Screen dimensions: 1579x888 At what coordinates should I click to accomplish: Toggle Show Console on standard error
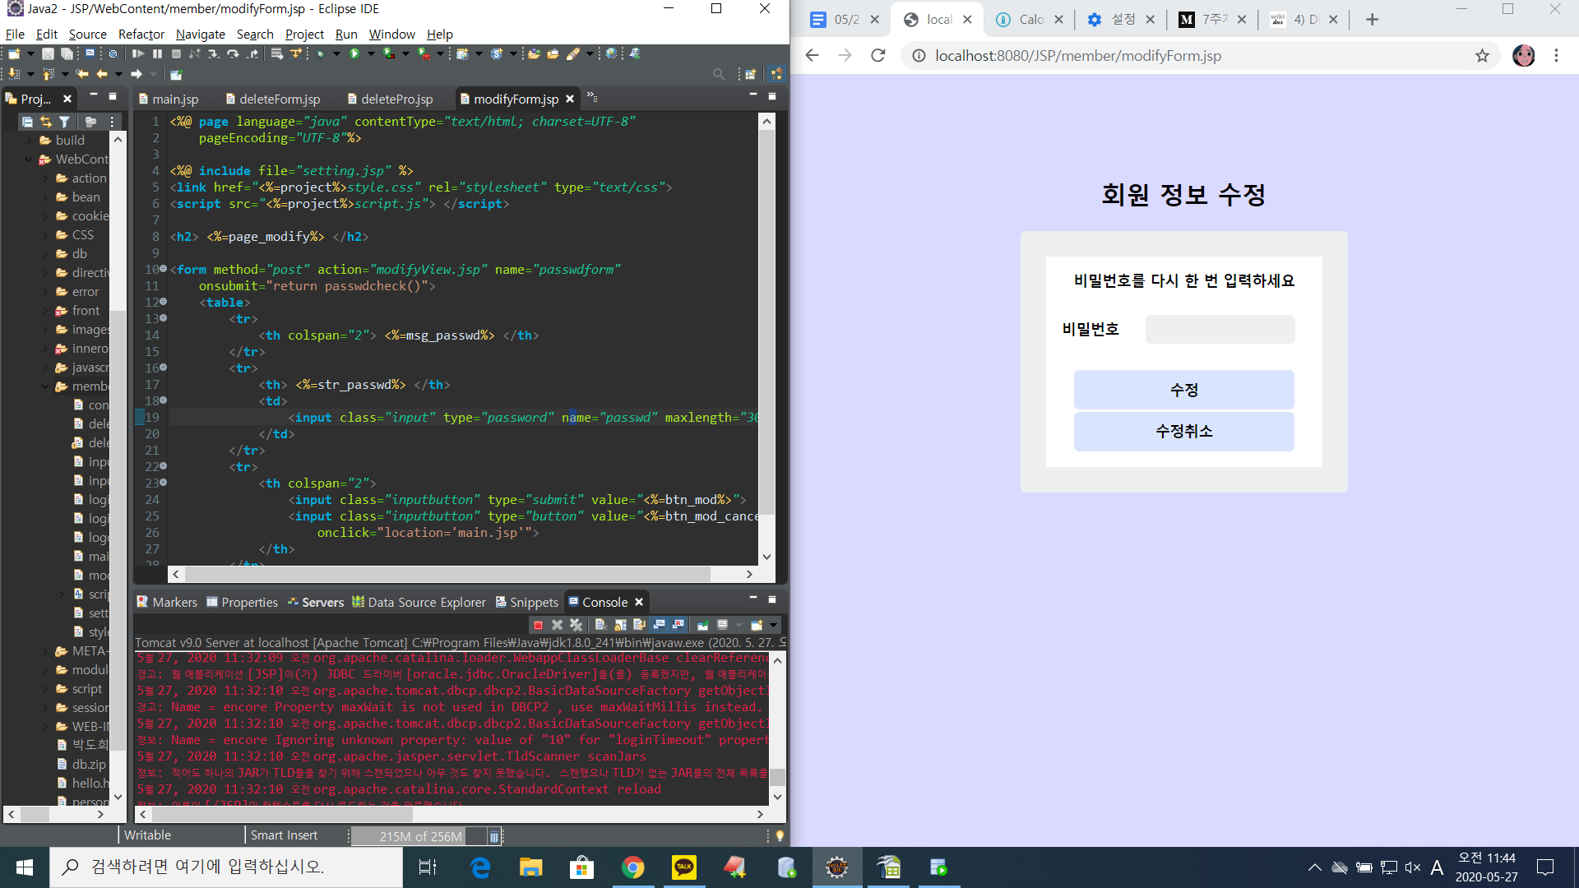[678, 625]
